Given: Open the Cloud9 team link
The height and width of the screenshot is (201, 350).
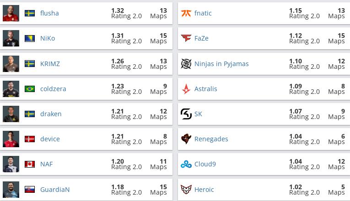Looking at the screenshot, I should 205,164.
